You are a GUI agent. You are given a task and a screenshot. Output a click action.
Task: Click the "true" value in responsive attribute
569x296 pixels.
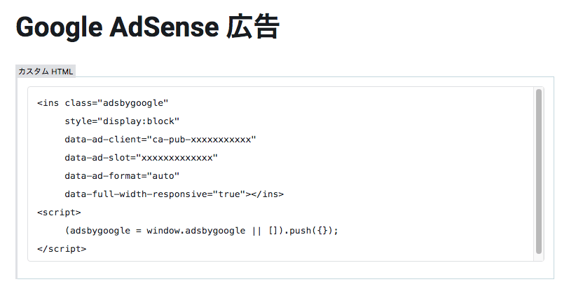pos(229,194)
